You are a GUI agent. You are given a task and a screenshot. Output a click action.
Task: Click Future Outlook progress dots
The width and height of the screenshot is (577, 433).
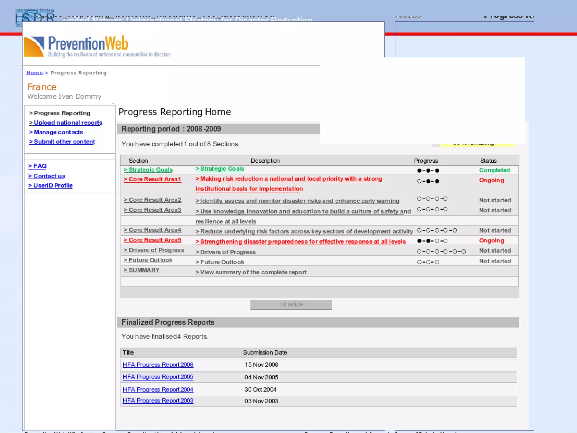coord(428,262)
